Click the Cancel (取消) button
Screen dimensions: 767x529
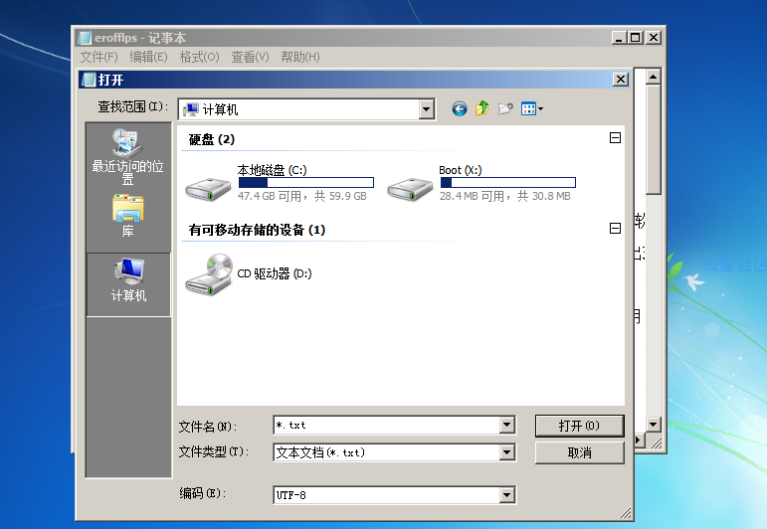[x=579, y=452]
